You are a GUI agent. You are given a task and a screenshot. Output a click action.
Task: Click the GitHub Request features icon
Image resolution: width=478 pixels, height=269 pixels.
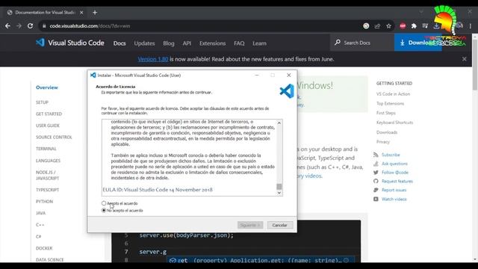(376, 181)
